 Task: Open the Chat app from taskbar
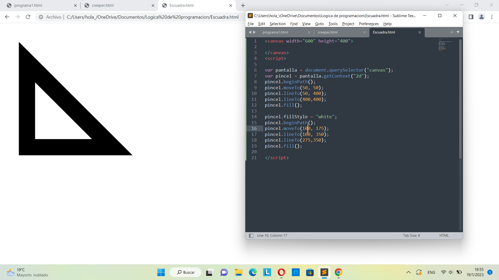click(x=224, y=272)
